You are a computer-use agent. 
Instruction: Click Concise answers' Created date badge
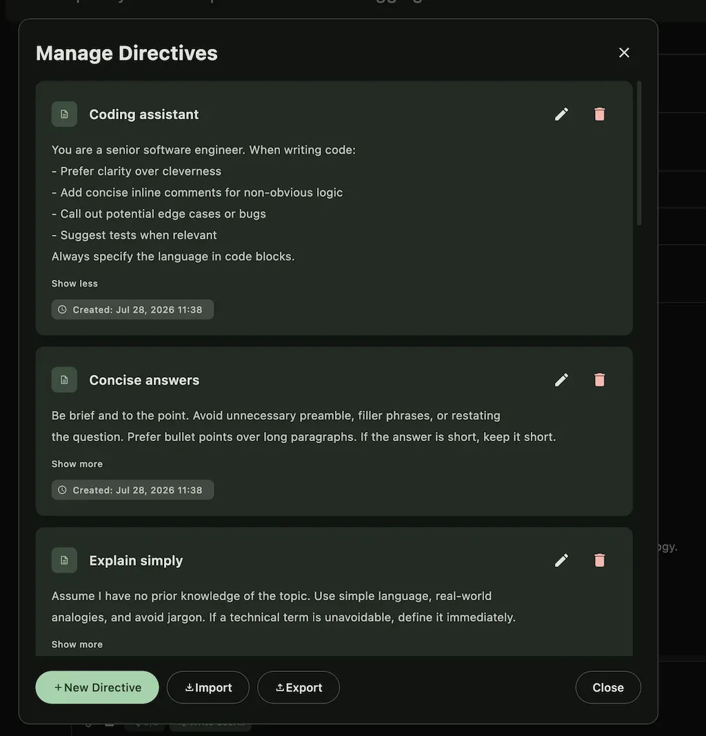click(132, 489)
